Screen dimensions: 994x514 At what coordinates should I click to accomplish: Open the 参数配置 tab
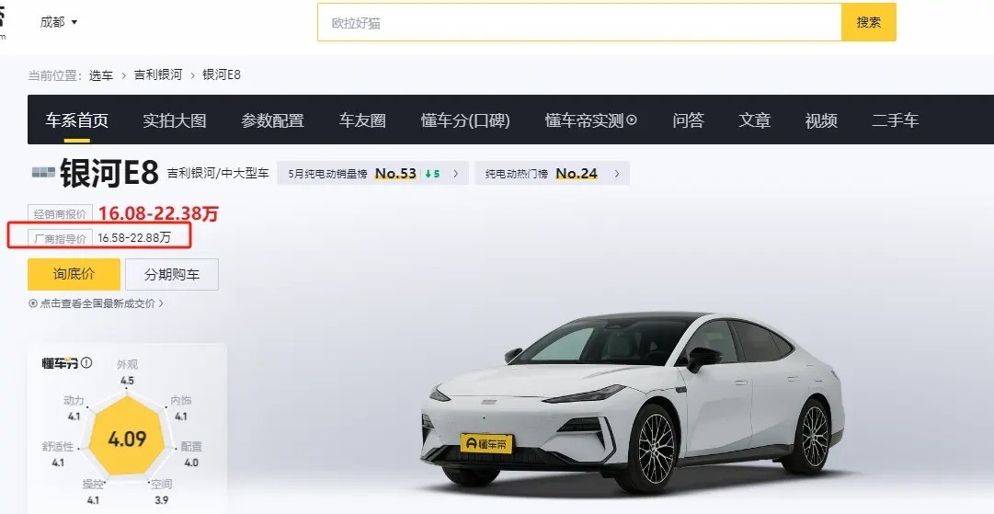coord(272,120)
